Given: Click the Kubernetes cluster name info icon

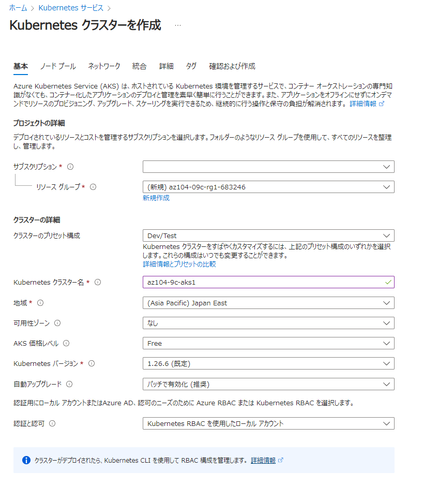Looking at the screenshot, I should click(x=98, y=282).
